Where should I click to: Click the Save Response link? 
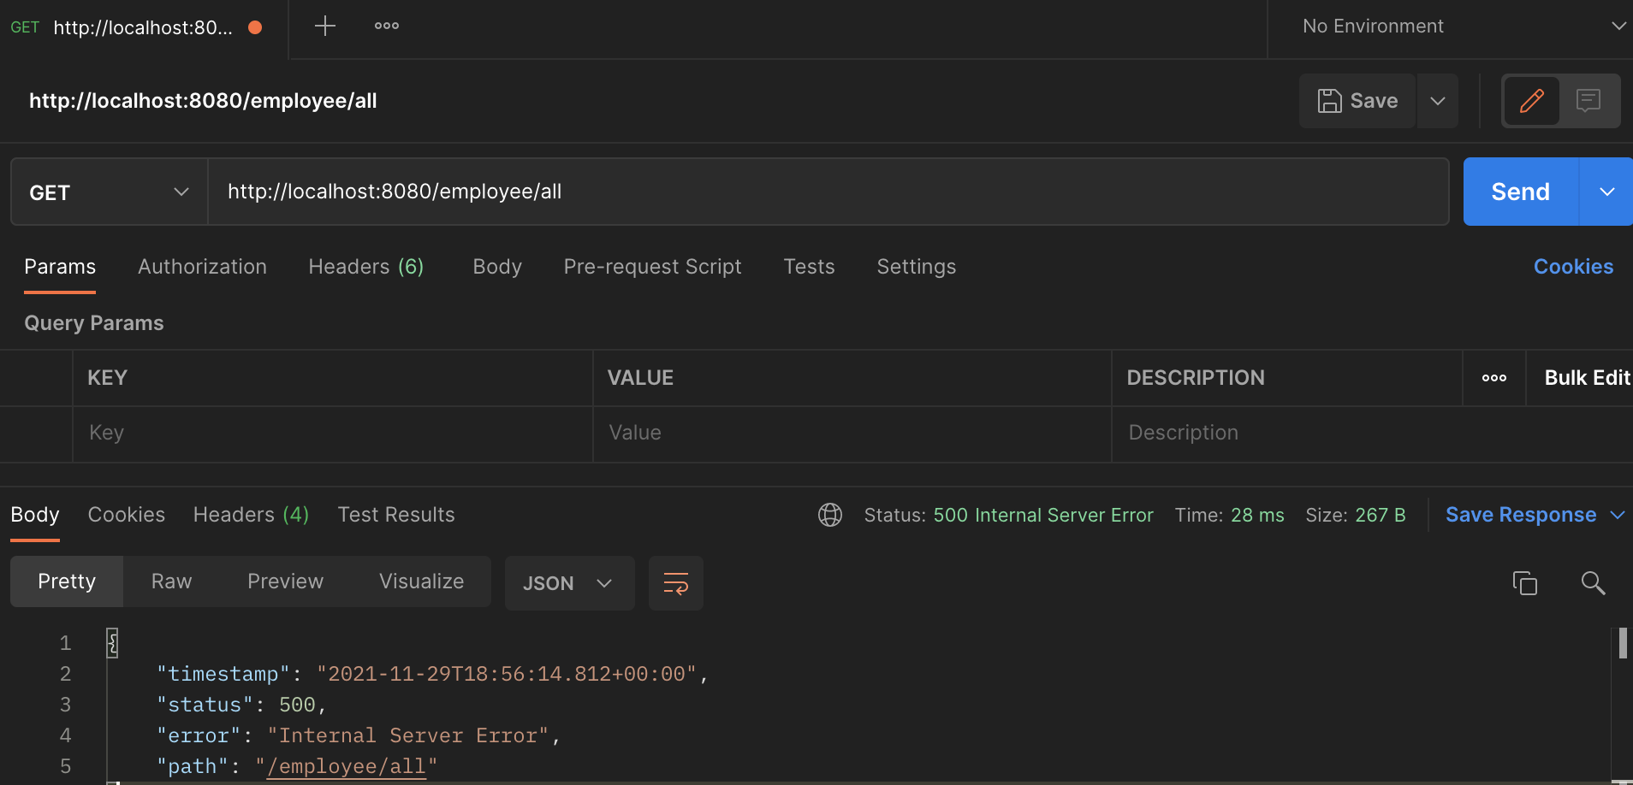1521,515
